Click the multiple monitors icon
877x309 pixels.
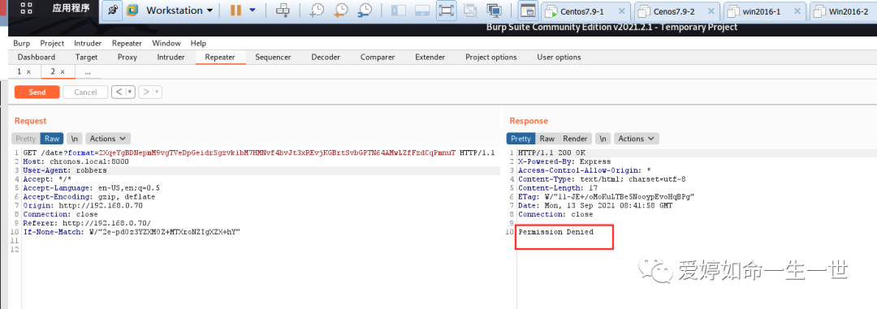point(494,11)
